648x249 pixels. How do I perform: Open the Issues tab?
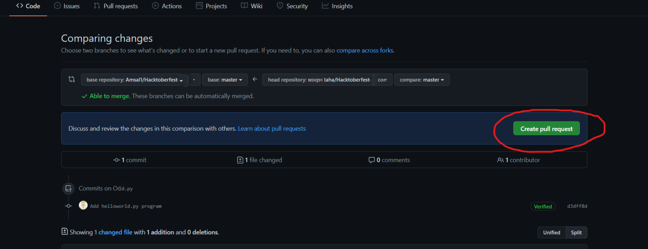67,6
